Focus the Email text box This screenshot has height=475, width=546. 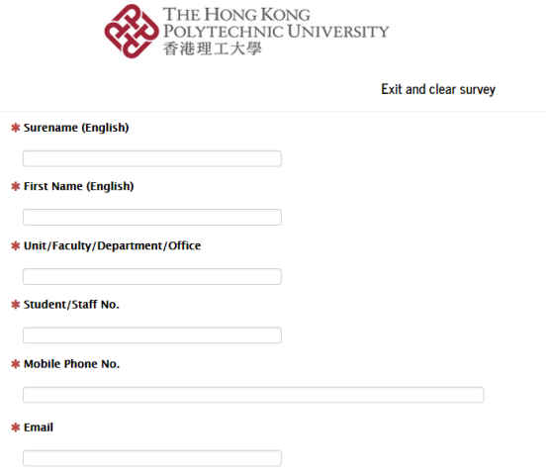pos(152,458)
